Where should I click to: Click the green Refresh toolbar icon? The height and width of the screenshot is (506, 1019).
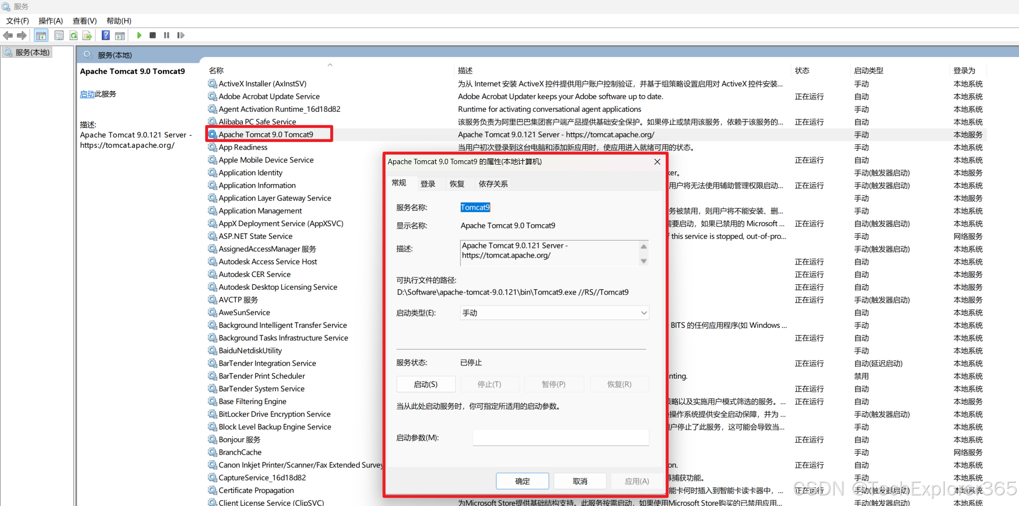coord(74,35)
